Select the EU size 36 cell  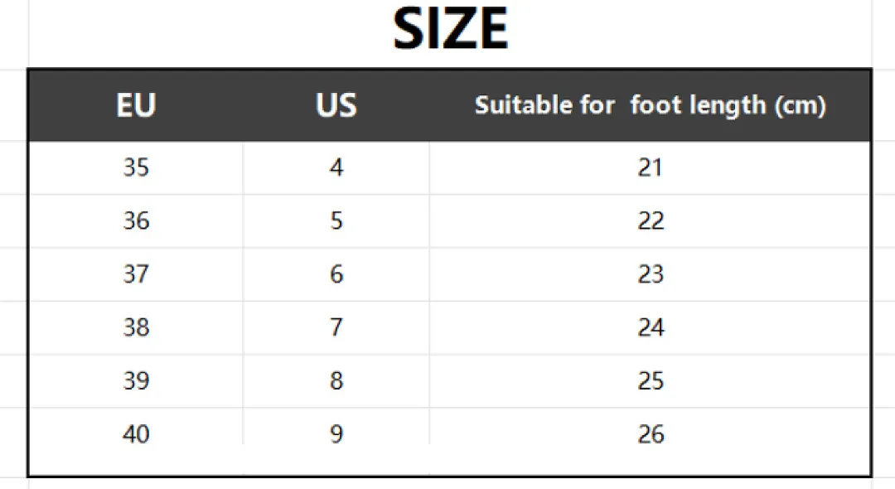(136, 220)
